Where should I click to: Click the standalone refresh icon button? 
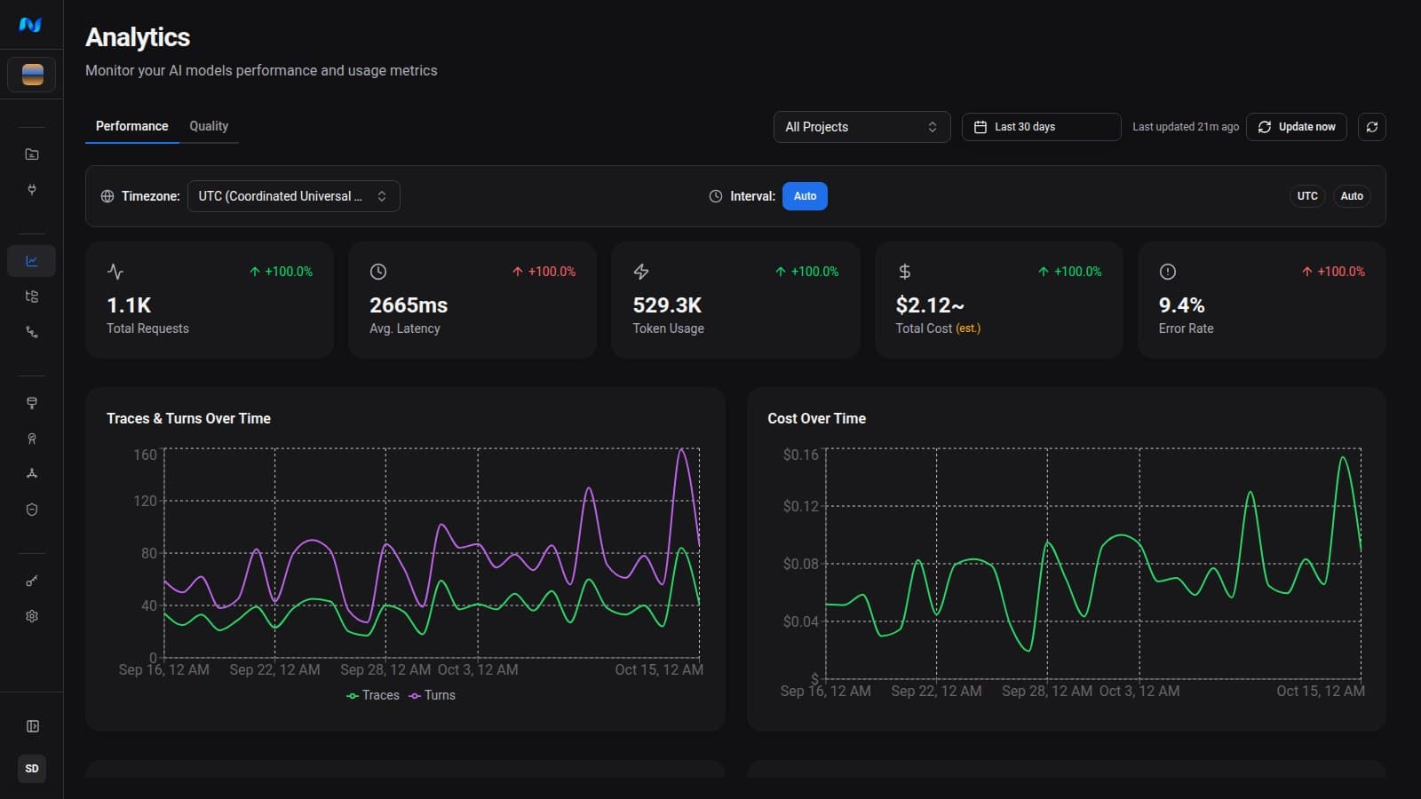1371,127
